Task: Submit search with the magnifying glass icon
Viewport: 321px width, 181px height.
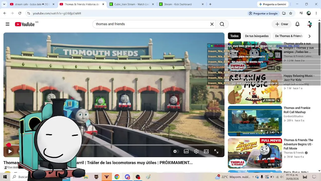Action: click(222, 24)
